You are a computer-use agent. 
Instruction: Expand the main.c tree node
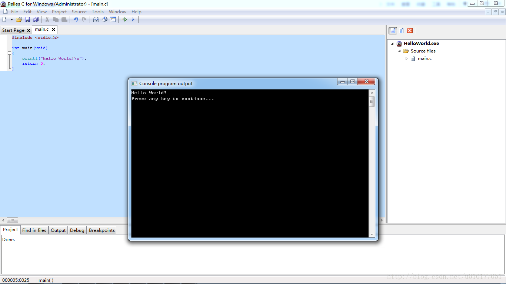pos(406,58)
